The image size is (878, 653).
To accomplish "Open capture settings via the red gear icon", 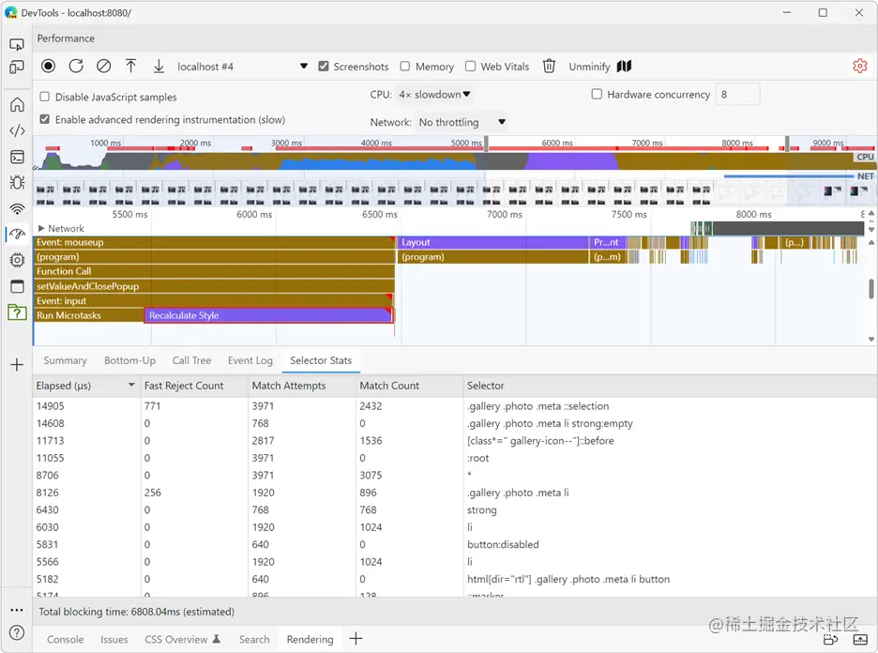I will pos(859,66).
